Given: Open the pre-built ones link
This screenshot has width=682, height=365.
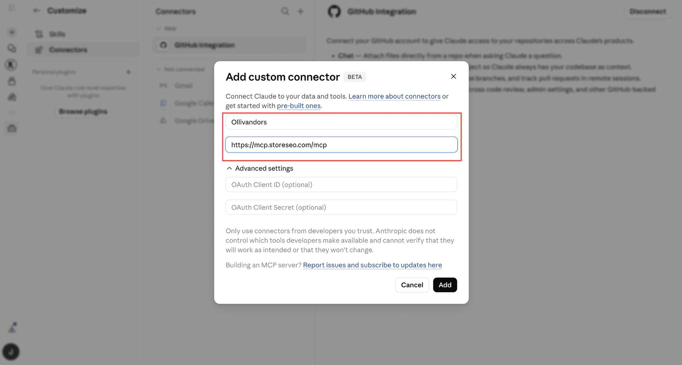Looking at the screenshot, I should [299, 106].
